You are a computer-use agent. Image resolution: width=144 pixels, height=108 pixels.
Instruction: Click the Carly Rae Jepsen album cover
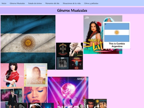click(x=12, y=75)
